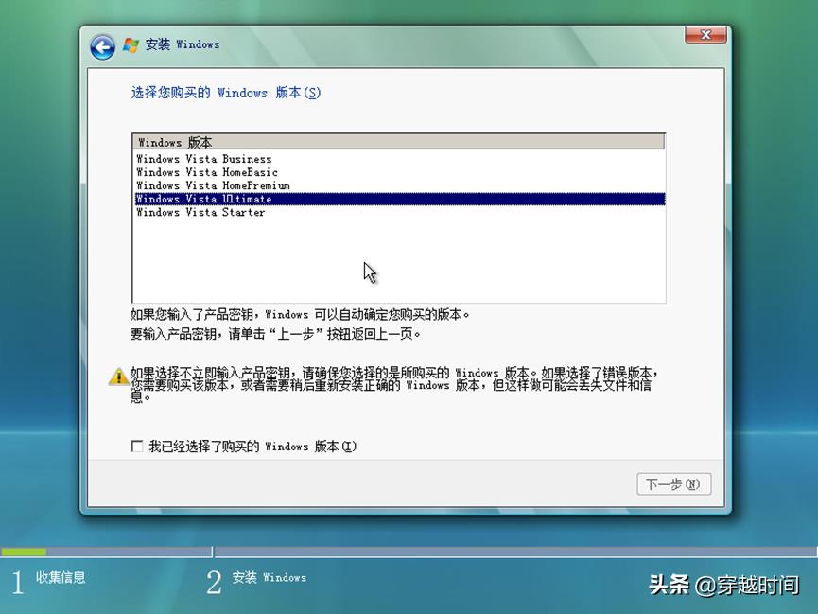Click the '选择您购买的 Windows 版本' heading
Viewport: 818px width, 614px height.
tap(225, 93)
